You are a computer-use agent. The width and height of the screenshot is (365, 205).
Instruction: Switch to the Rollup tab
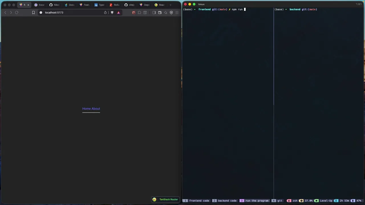coord(115,5)
